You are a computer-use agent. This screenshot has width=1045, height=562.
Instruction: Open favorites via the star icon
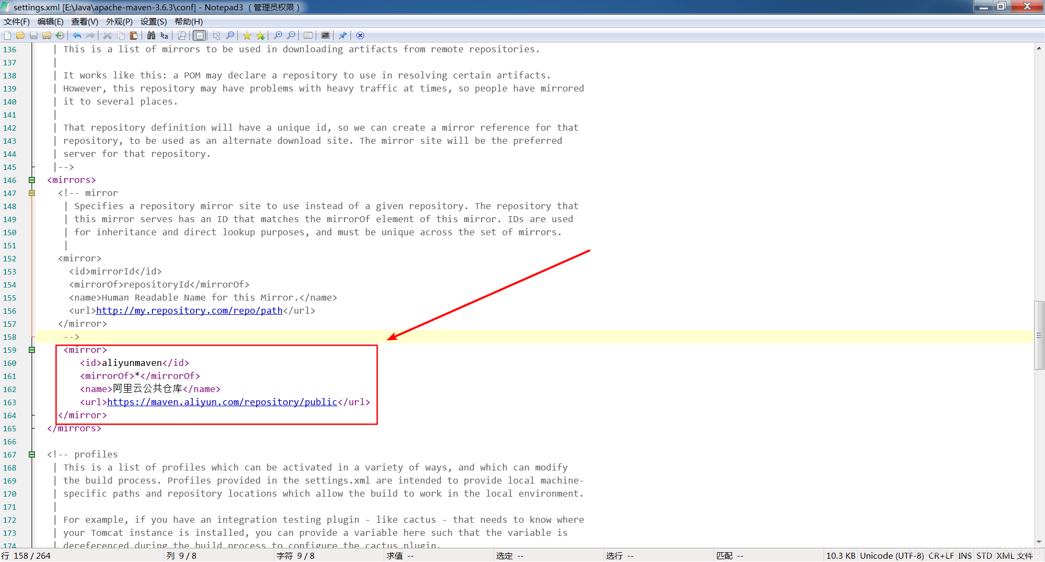247,35
